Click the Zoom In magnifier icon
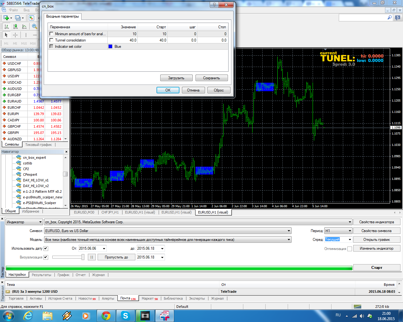 tap(35, 26)
